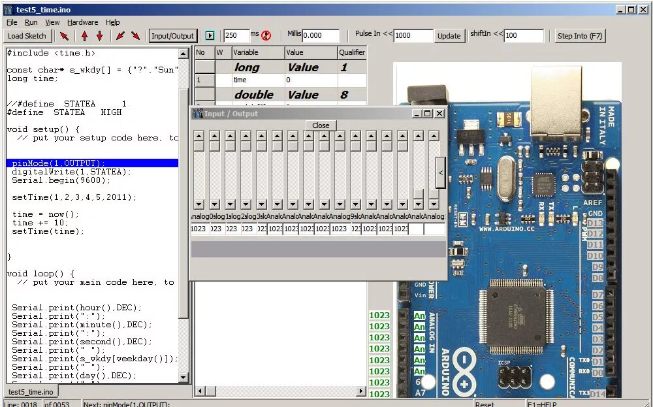653x407 pixels.
Task: Click the red up arrow toolbar icon
Action: coord(84,36)
